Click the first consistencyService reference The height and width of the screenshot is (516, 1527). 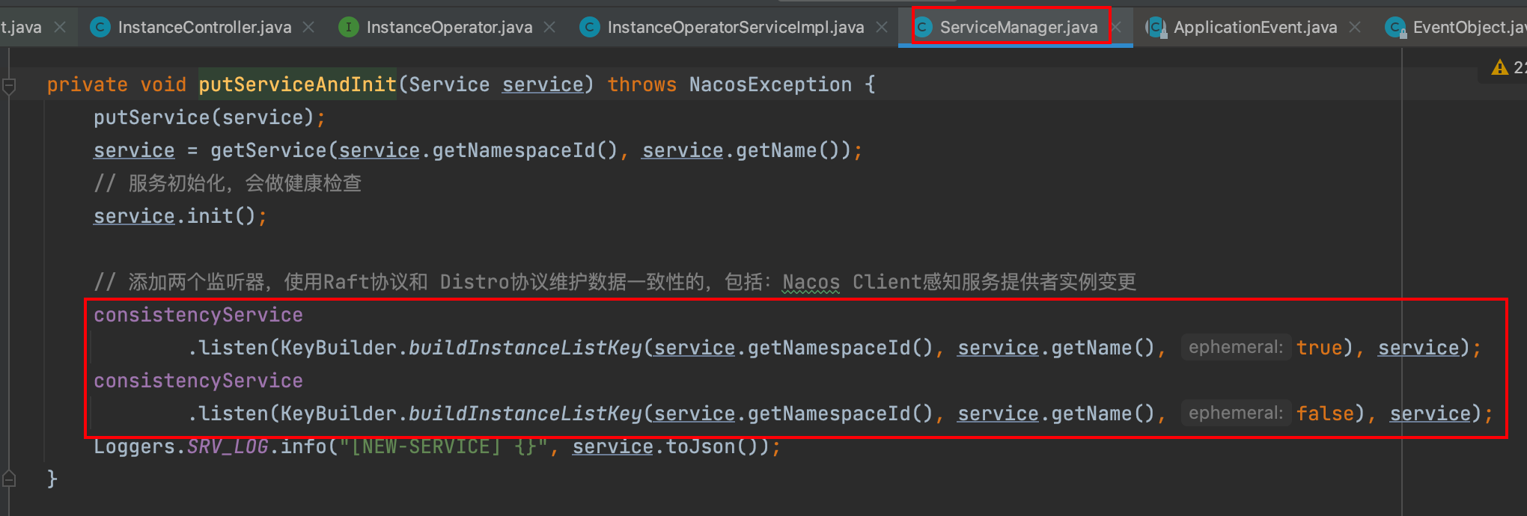[198, 315]
